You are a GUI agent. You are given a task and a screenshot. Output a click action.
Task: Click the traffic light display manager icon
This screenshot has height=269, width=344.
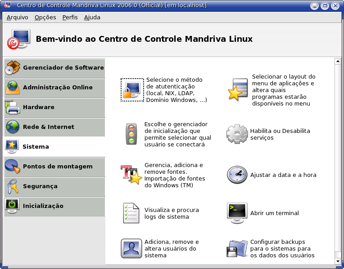coord(131,134)
